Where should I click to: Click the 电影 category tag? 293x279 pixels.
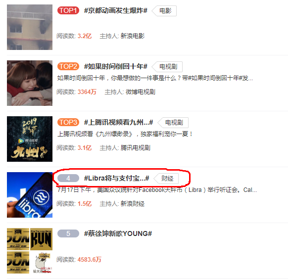[x=165, y=11]
